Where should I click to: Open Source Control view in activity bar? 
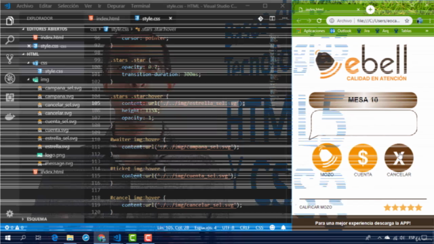point(9,59)
